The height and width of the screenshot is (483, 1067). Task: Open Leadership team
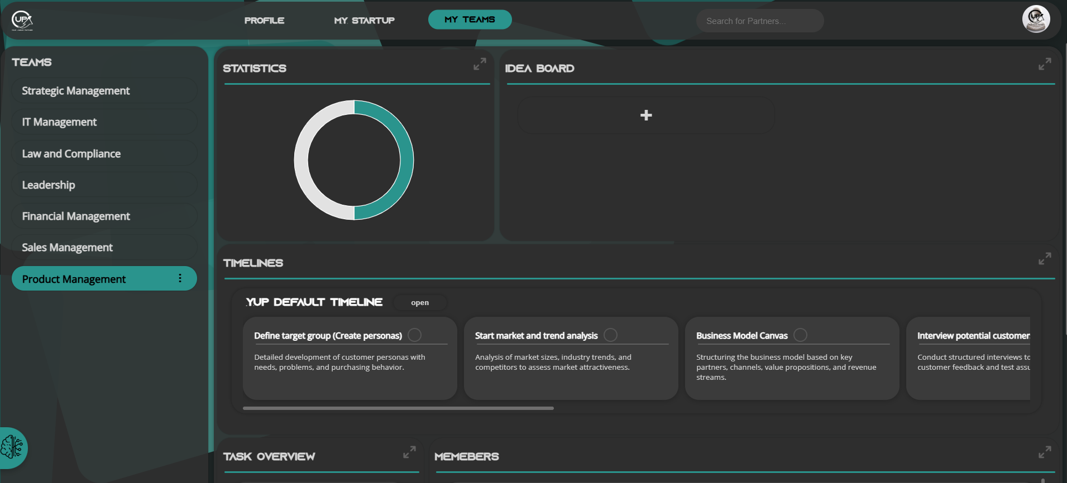[104, 185]
